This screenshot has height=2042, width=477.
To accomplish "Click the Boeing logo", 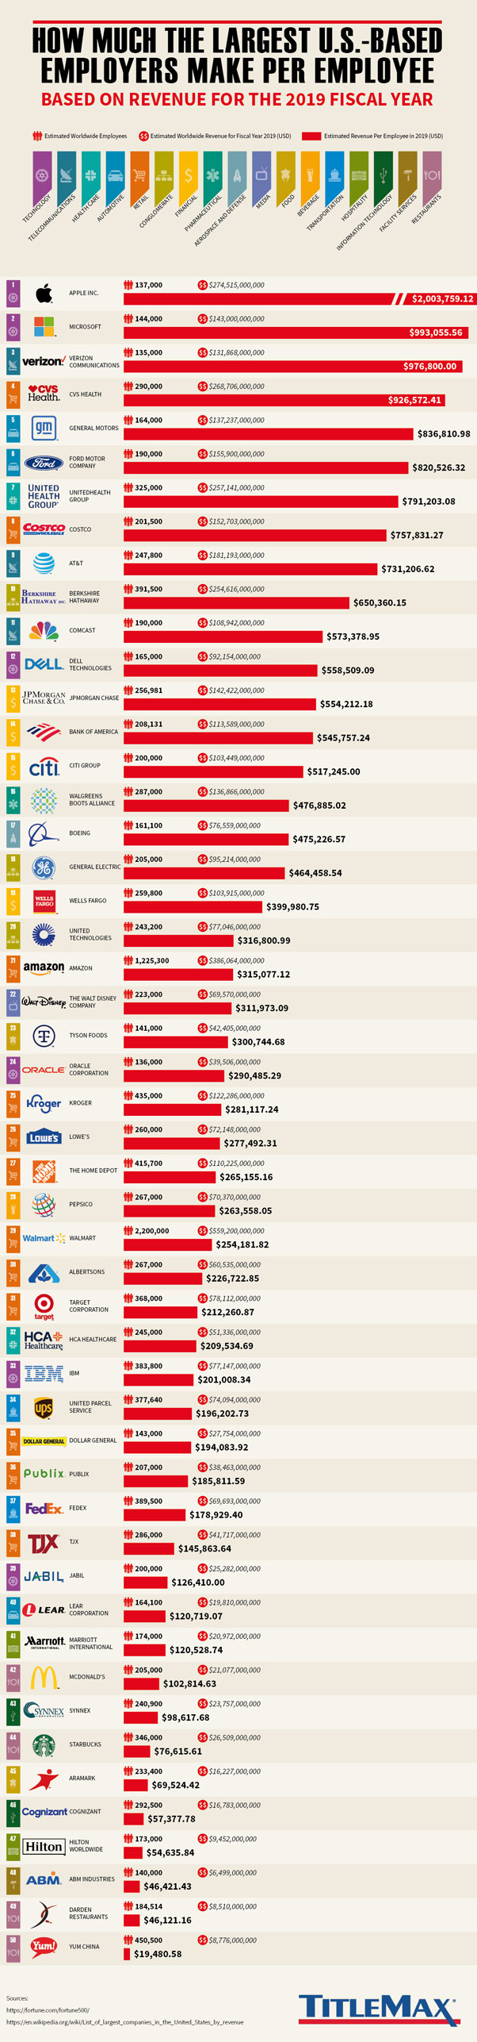I will pos(44,834).
